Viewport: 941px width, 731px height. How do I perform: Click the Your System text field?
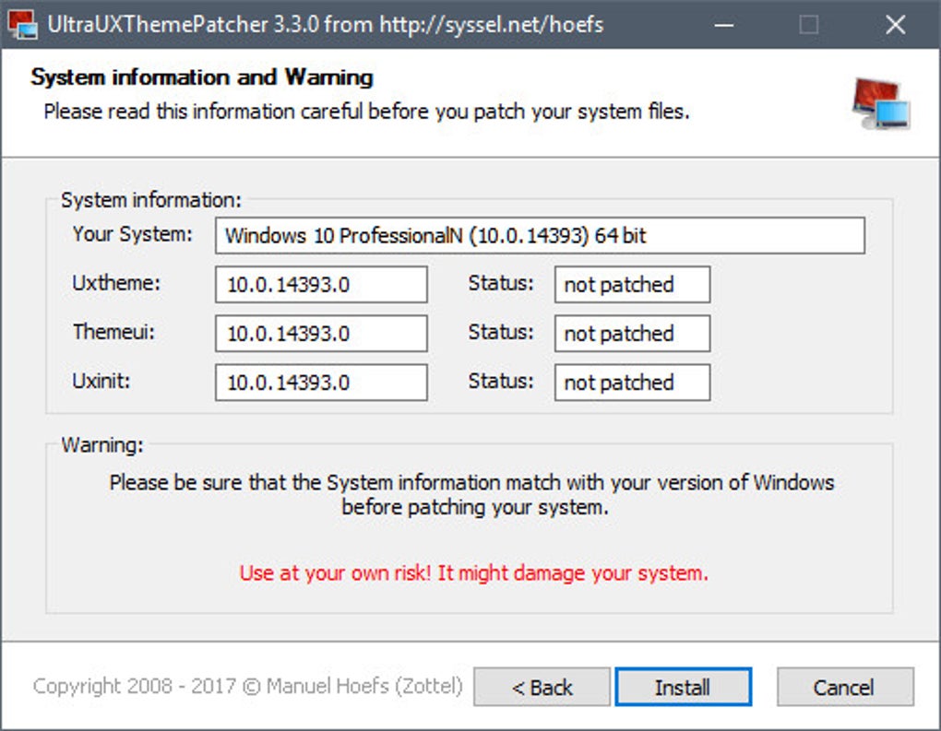tap(540, 236)
